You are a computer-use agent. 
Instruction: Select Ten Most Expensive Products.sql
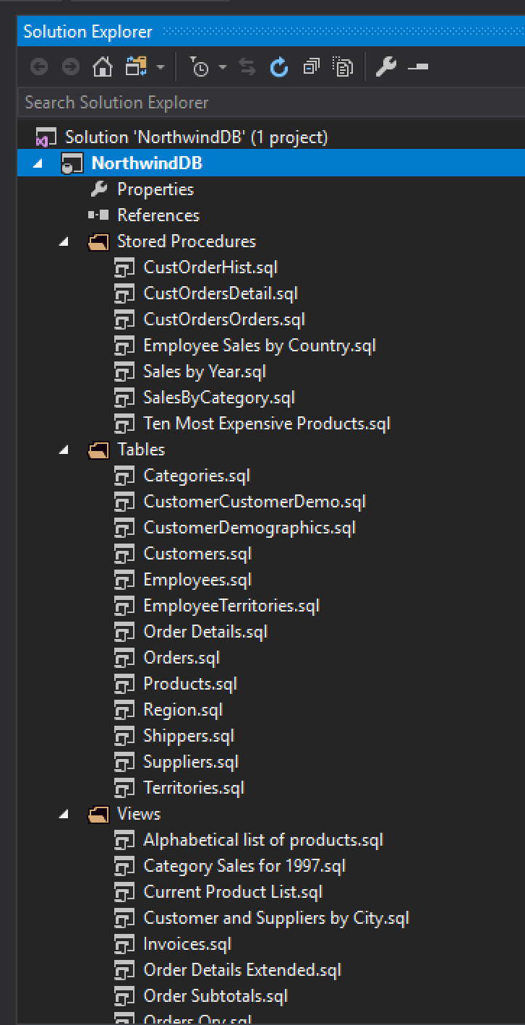(x=267, y=424)
